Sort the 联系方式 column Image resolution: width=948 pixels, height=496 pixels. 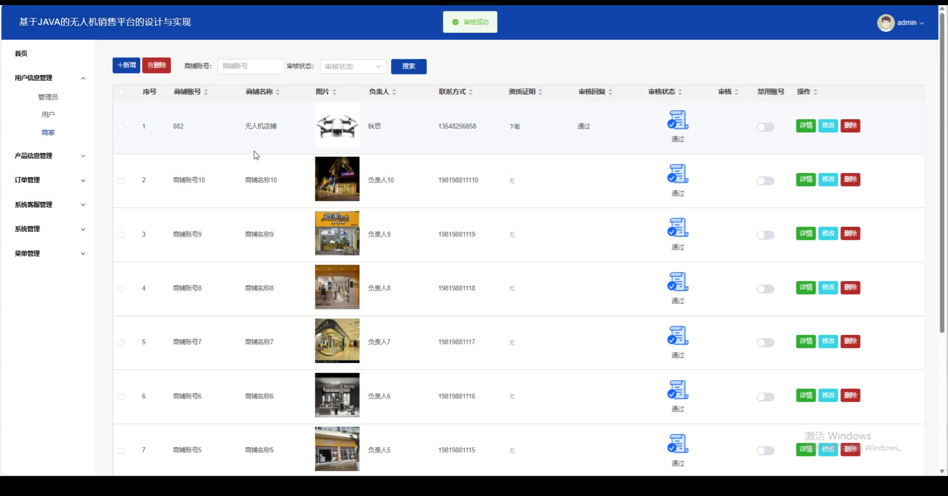471,92
